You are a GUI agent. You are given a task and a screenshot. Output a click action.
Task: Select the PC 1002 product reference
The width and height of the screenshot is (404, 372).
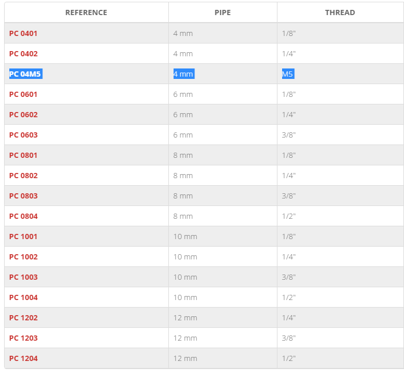click(x=23, y=257)
